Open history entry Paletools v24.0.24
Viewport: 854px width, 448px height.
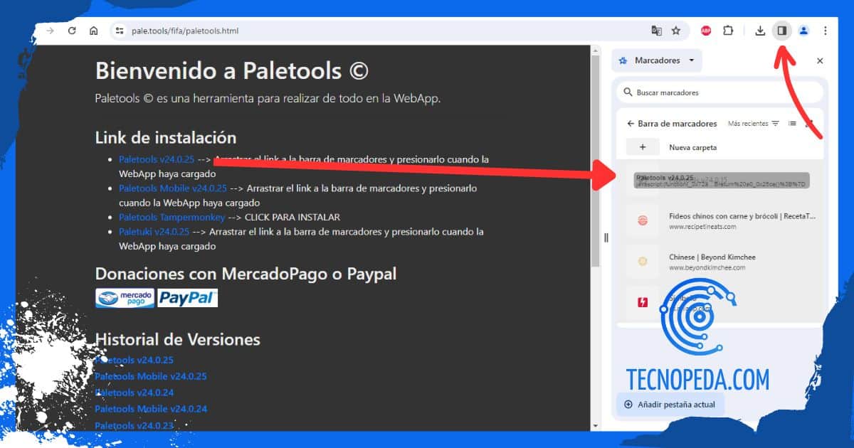[x=134, y=393]
